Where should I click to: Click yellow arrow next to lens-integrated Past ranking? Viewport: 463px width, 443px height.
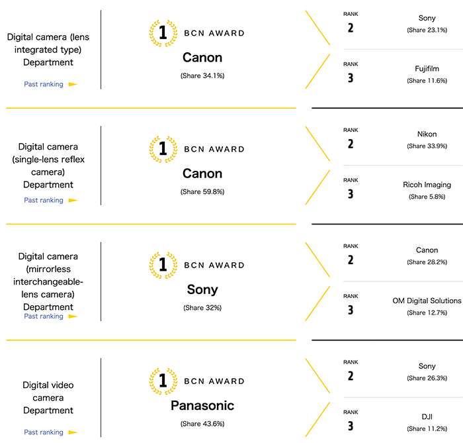tap(73, 84)
